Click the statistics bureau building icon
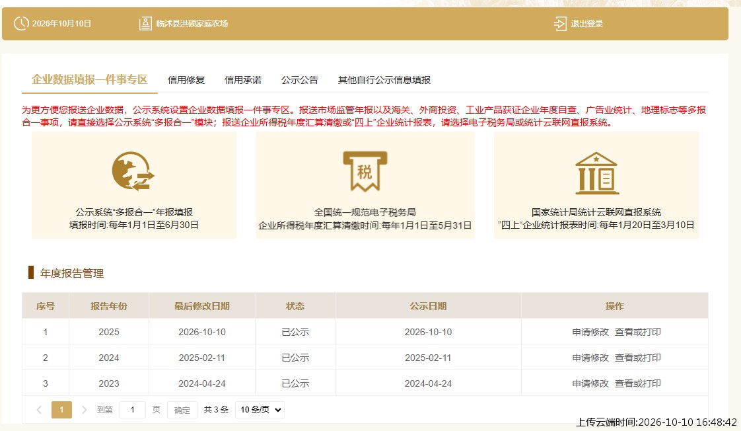The width and height of the screenshot is (741, 431). (x=596, y=173)
